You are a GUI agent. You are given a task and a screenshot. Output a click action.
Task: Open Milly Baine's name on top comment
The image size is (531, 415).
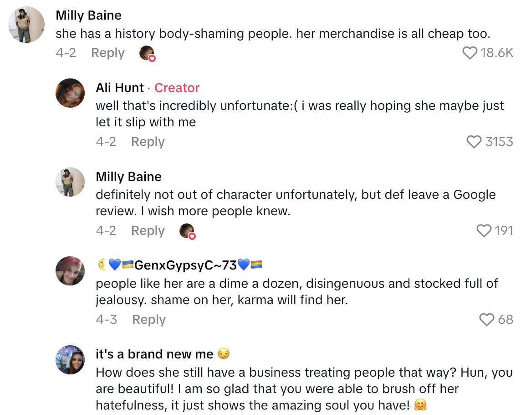(x=88, y=15)
